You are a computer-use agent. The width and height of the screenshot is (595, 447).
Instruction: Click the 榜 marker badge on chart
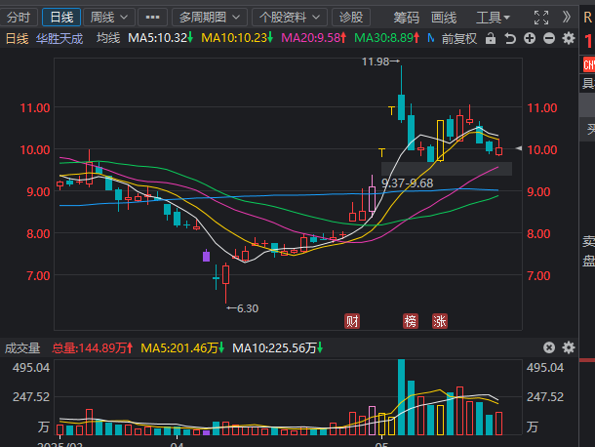coord(411,320)
